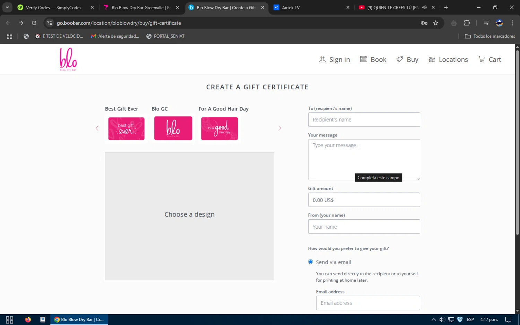This screenshot has height=325, width=520.
Task: Open the Chrome three-dot menu
Action: coord(512,23)
